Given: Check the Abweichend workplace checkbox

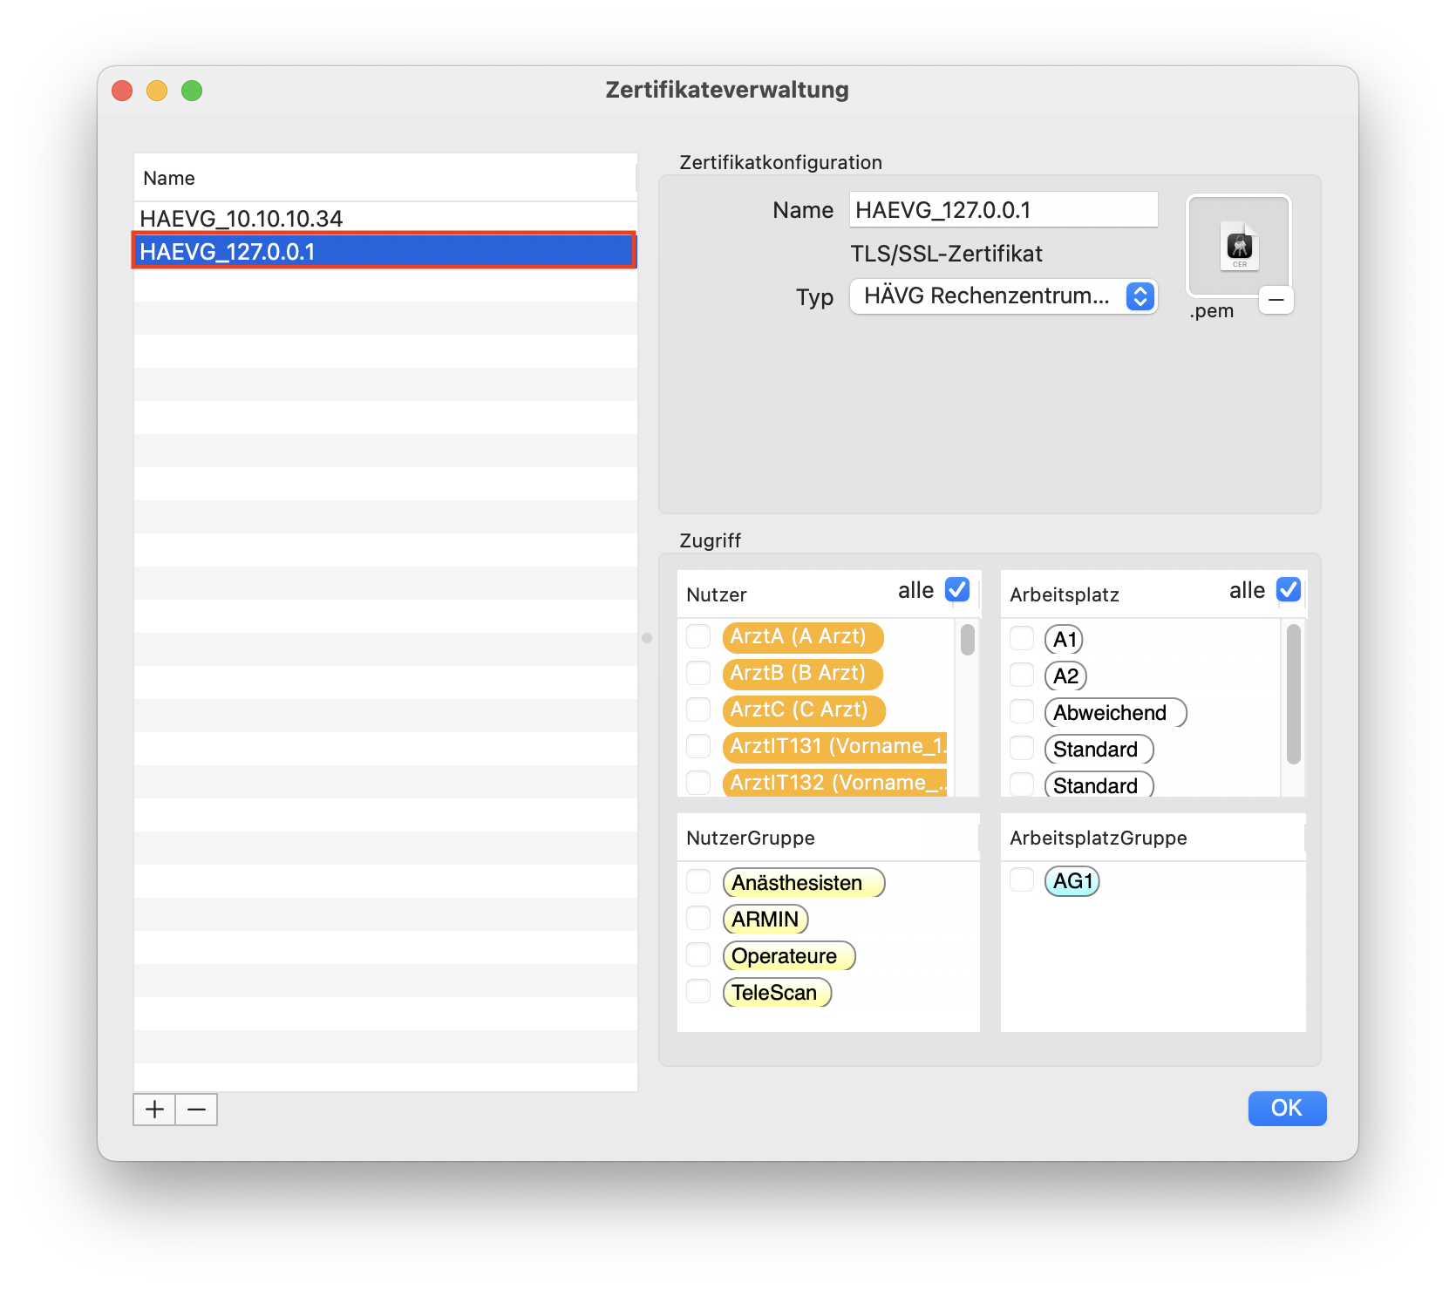Looking at the screenshot, I should pyautogui.click(x=1022, y=712).
